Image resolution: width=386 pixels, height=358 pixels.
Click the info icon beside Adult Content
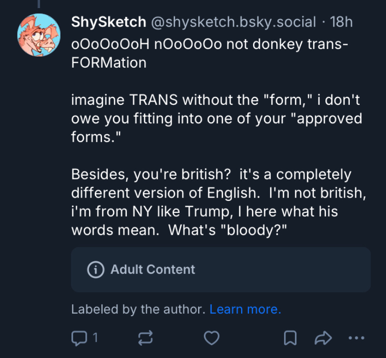coord(96,269)
